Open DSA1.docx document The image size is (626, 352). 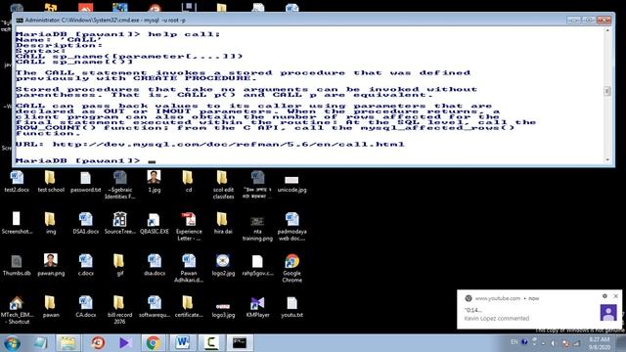pos(85,223)
